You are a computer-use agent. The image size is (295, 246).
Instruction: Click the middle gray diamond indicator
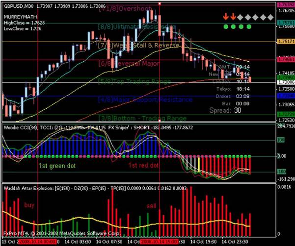click(255, 17)
